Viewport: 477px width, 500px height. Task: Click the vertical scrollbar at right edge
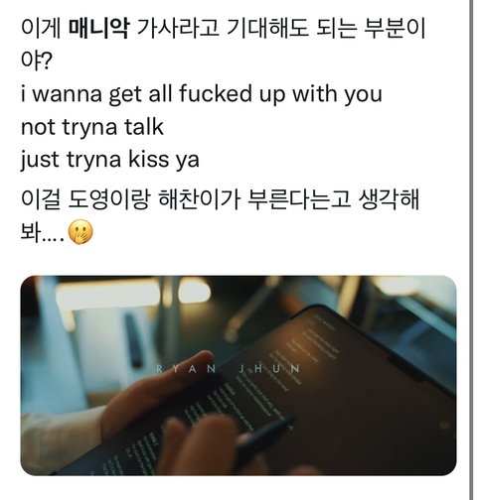point(471,250)
